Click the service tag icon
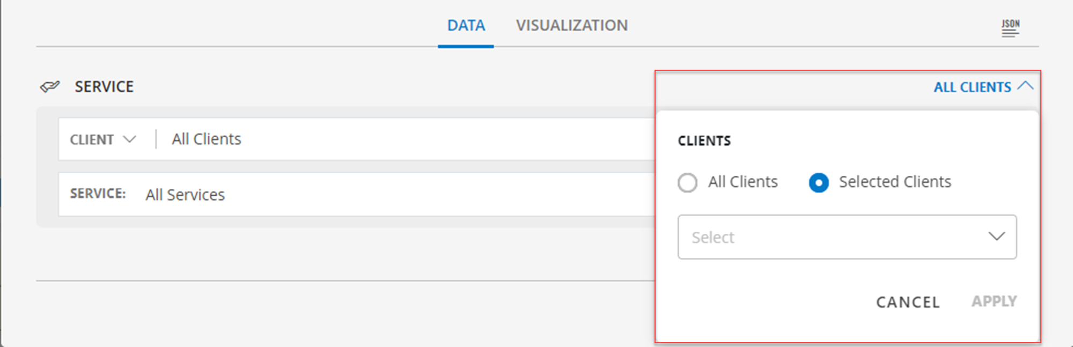This screenshot has width=1073, height=347. click(x=52, y=86)
